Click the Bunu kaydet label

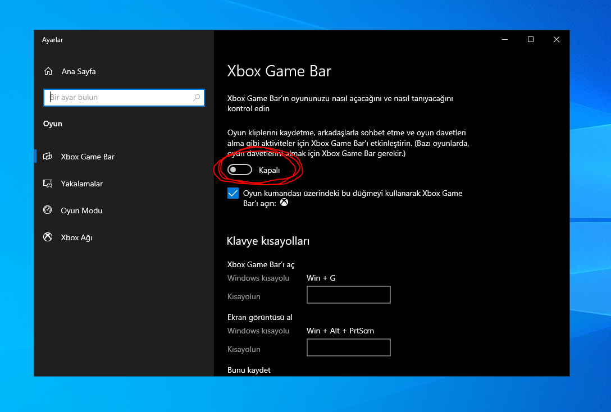[249, 370]
